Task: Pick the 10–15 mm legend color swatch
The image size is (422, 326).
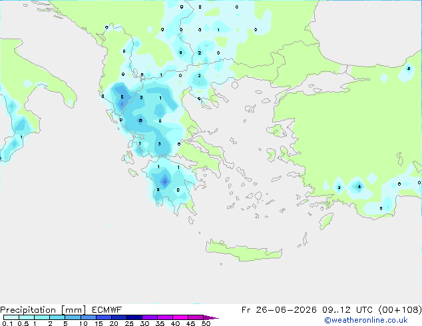Action: tap(89, 317)
